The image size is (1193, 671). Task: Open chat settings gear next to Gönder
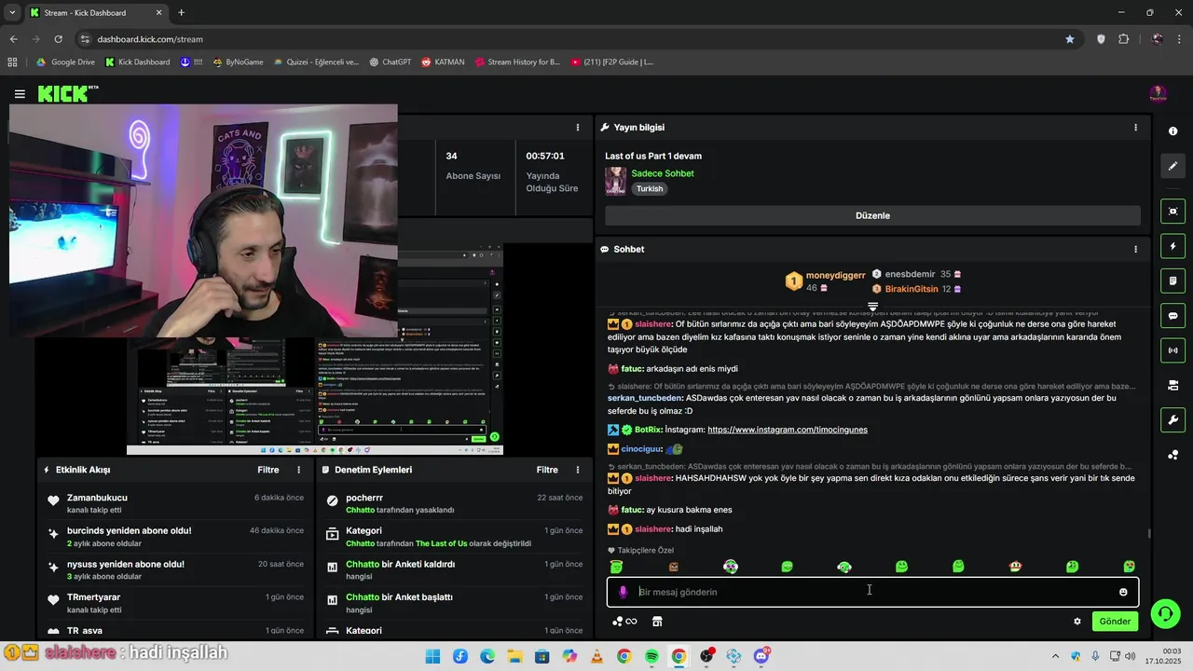point(1077,622)
